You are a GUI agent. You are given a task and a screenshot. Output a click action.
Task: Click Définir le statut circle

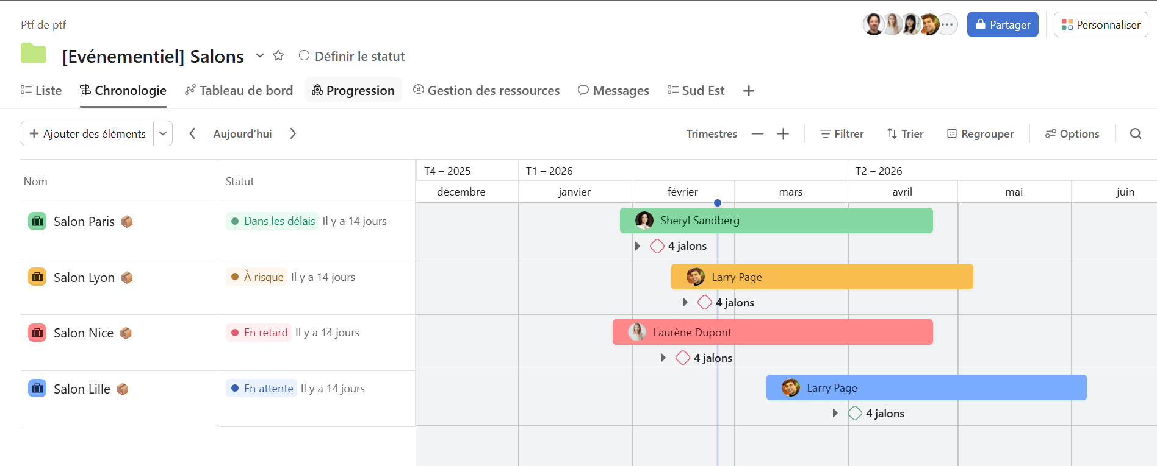pyautogui.click(x=304, y=56)
